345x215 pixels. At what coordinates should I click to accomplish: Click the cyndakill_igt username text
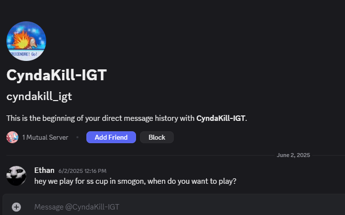pos(39,97)
